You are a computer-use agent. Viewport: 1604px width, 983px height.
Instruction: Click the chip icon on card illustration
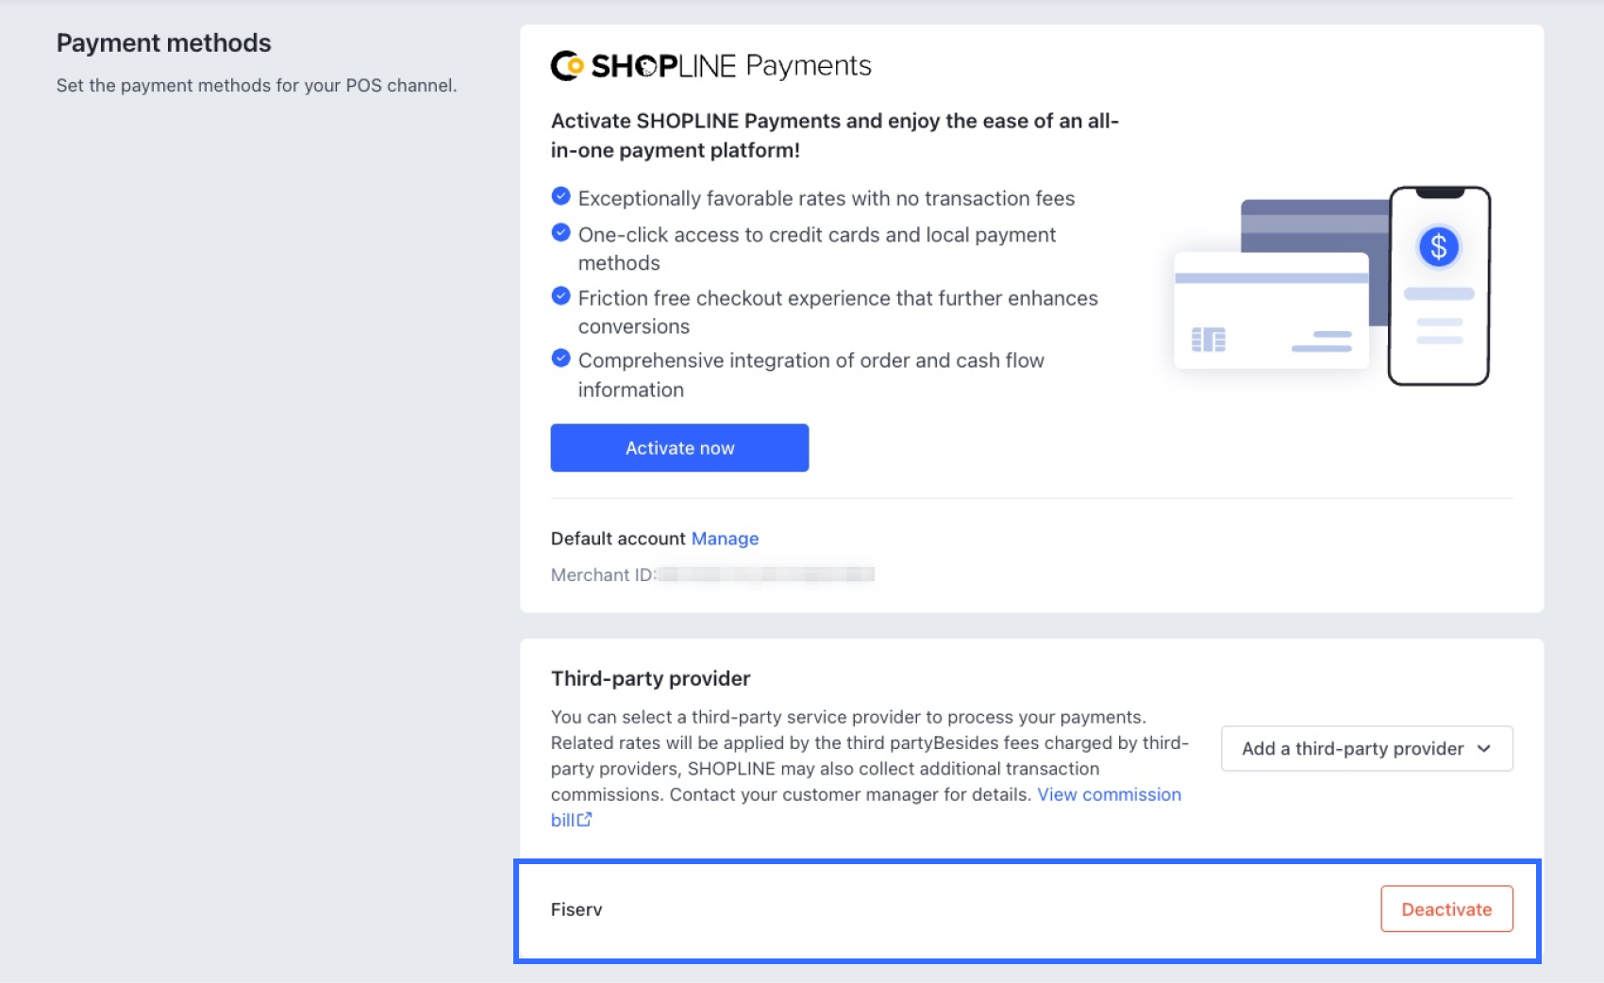click(x=1208, y=340)
